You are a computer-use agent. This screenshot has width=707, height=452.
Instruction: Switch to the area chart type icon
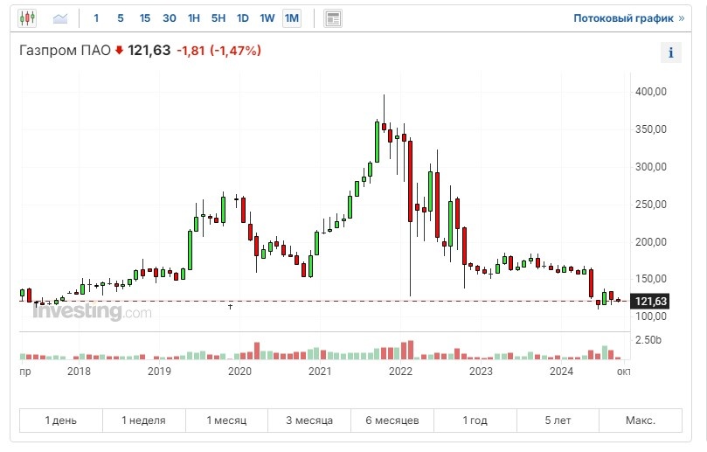(x=60, y=18)
